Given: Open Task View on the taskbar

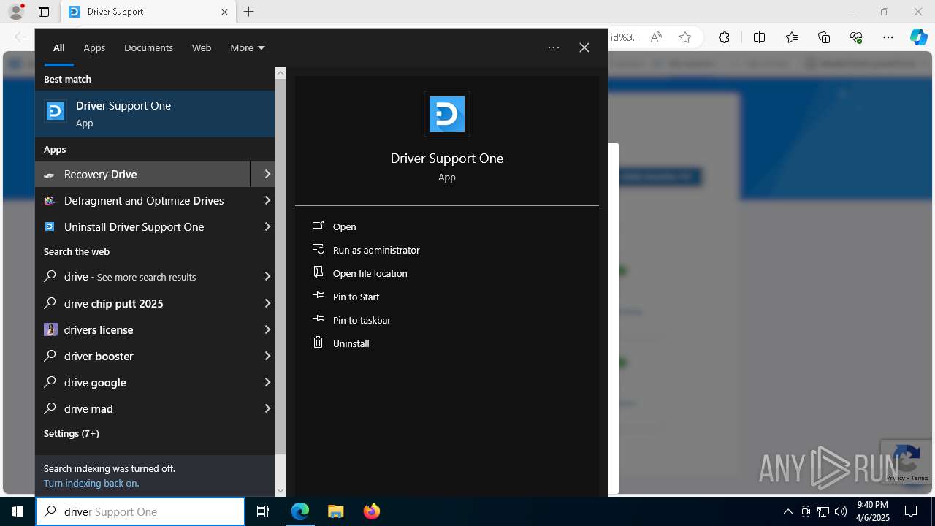Looking at the screenshot, I should (x=263, y=511).
